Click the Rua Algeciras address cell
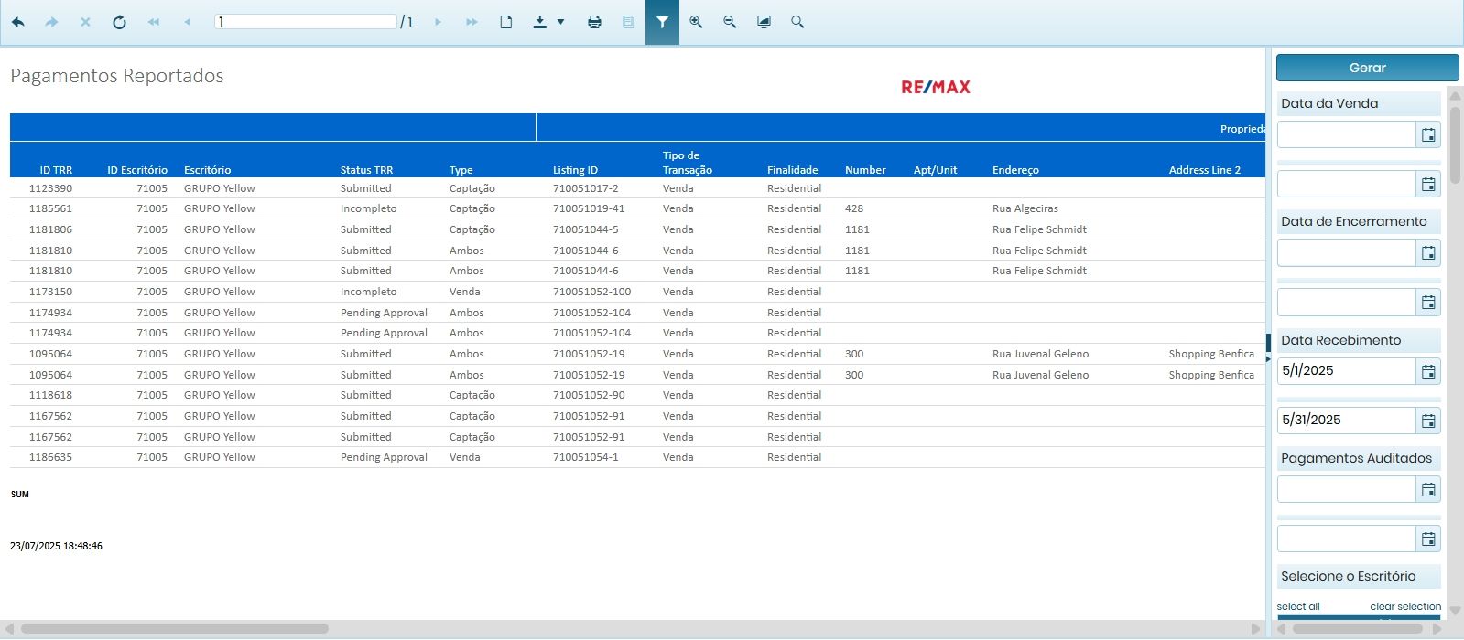The image size is (1464, 640). (1025, 208)
